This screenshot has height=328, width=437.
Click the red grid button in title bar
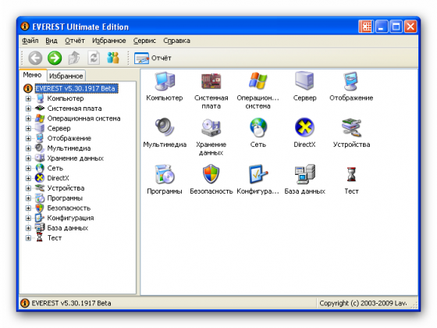pos(366,27)
